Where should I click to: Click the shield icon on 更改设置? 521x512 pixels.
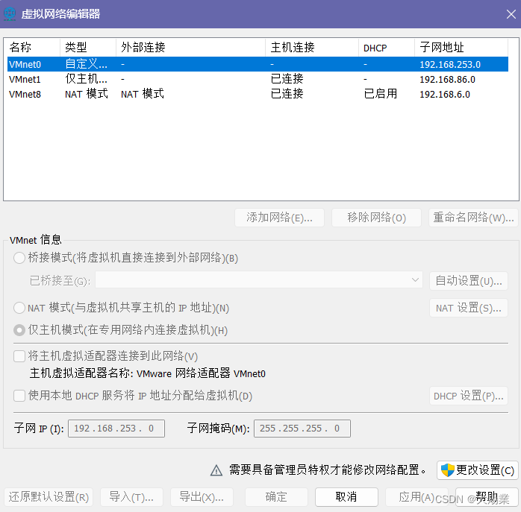[x=447, y=470]
